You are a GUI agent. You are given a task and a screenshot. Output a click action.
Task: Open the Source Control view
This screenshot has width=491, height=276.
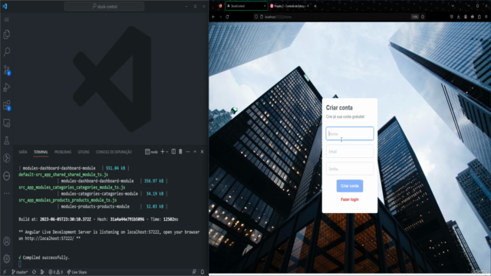(x=7, y=70)
